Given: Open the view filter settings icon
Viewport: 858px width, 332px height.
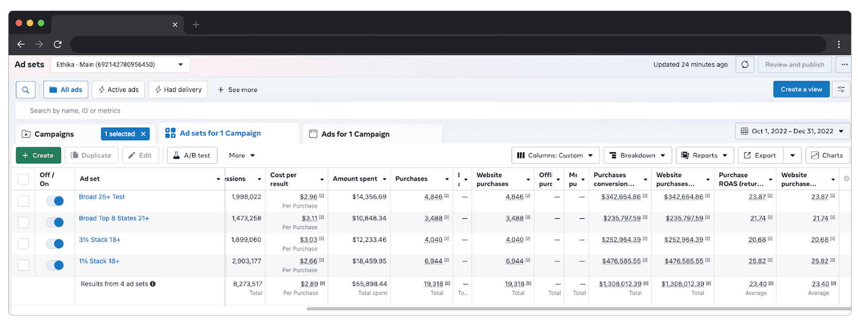Looking at the screenshot, I should coord(841,89).
